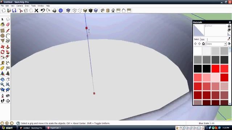232x130 pixels.
Task: Click the Blue Scale value field
Action: coord(220,123)
